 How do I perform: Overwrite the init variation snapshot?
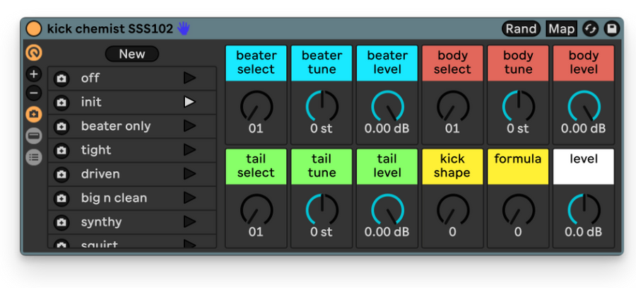coord(61,103)
